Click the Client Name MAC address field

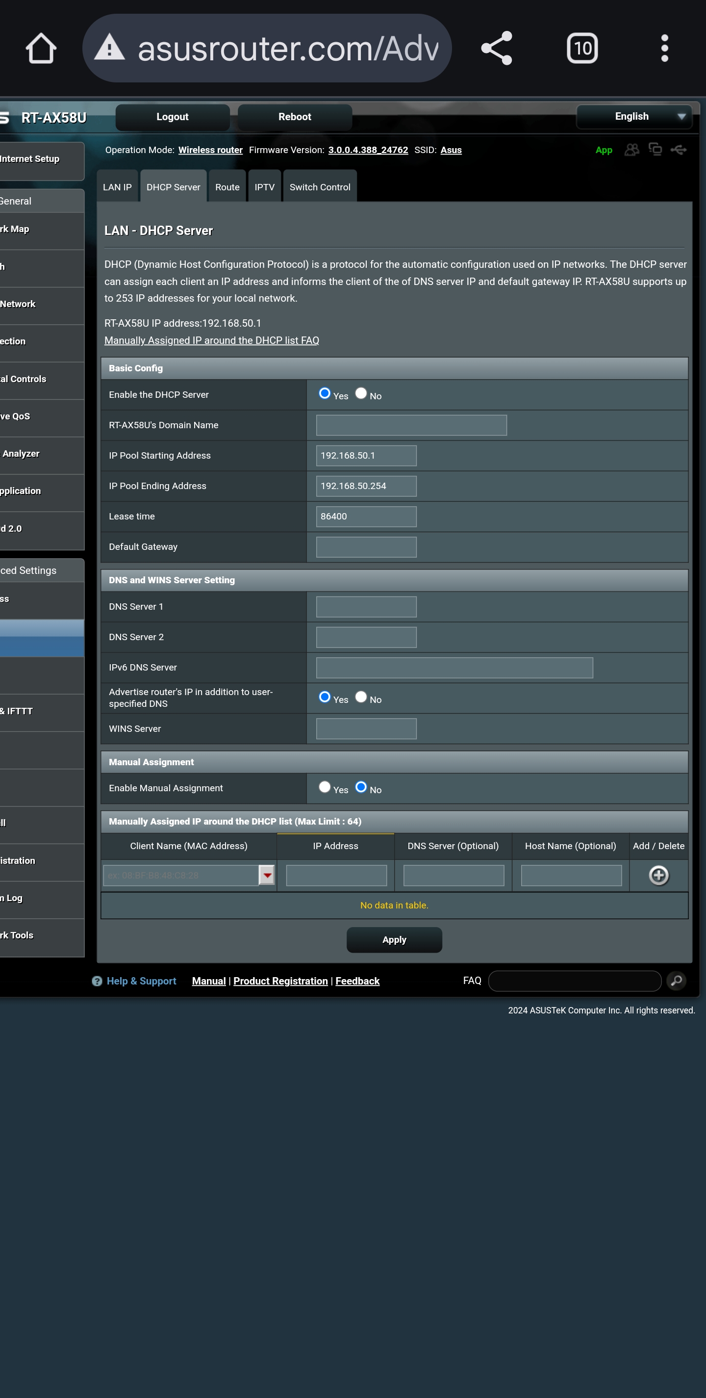(x=181, y=875)
